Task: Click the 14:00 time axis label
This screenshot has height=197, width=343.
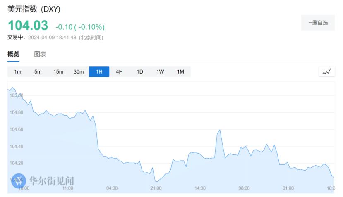Action: 200,188
